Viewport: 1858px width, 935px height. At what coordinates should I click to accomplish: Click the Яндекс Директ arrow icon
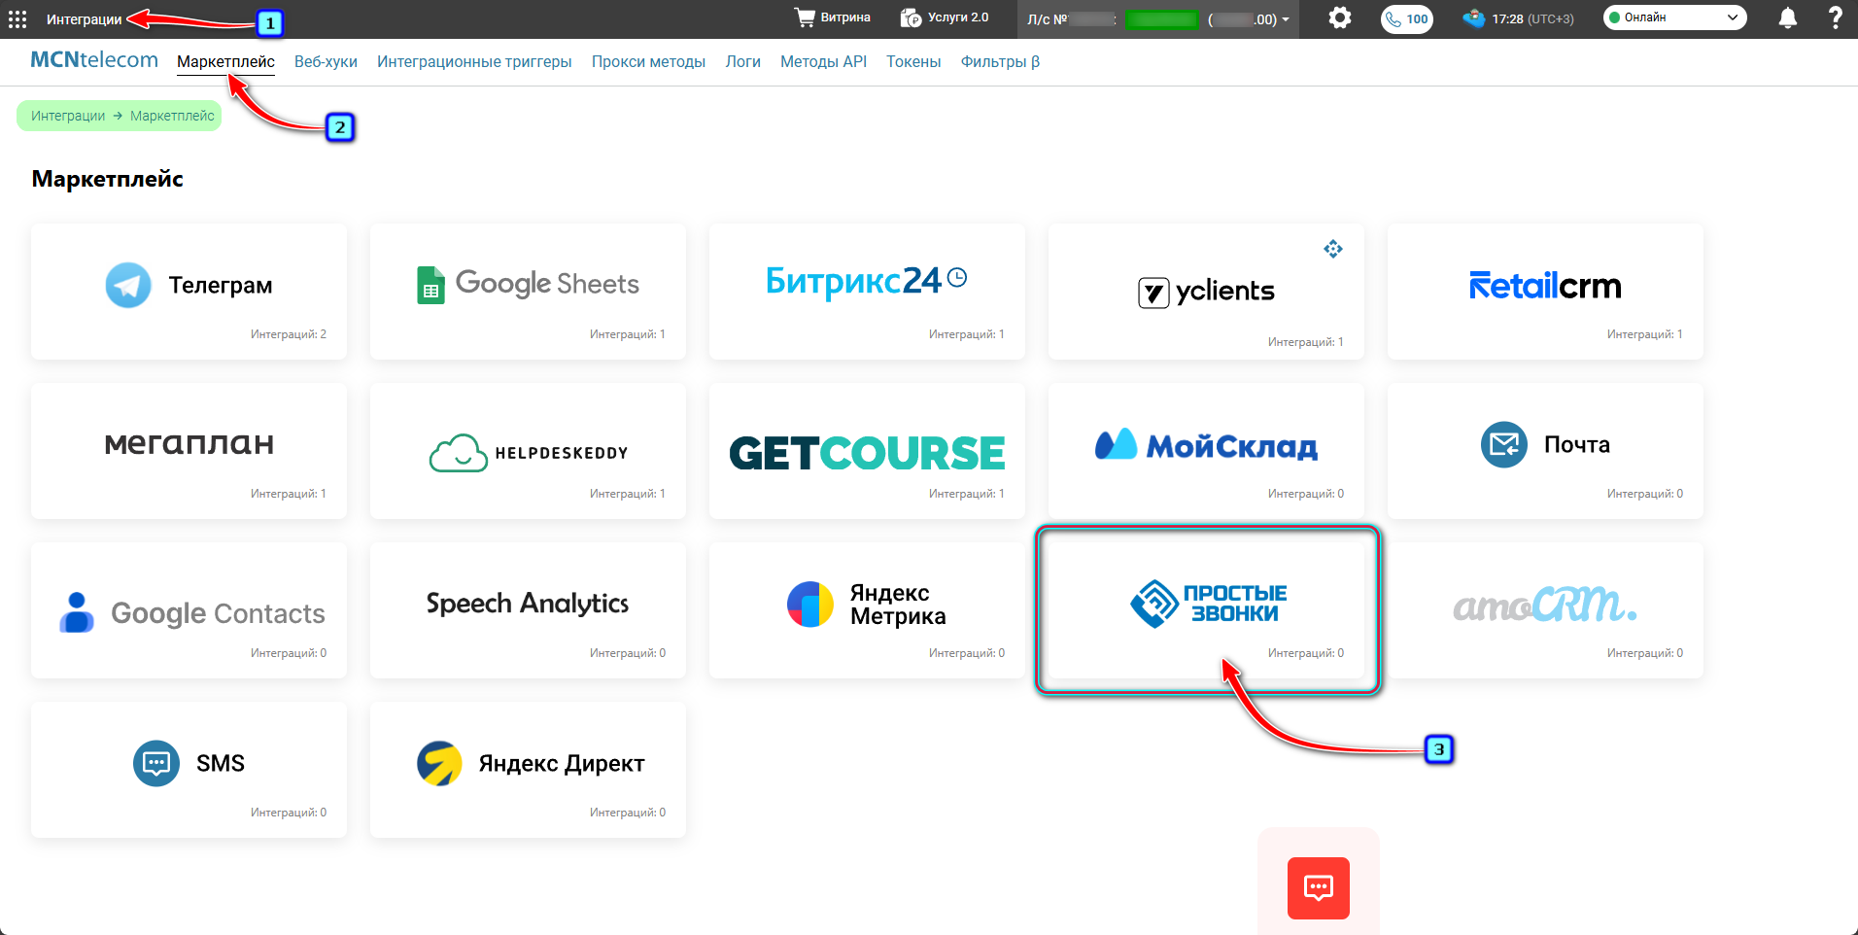(x=439, y=764)
